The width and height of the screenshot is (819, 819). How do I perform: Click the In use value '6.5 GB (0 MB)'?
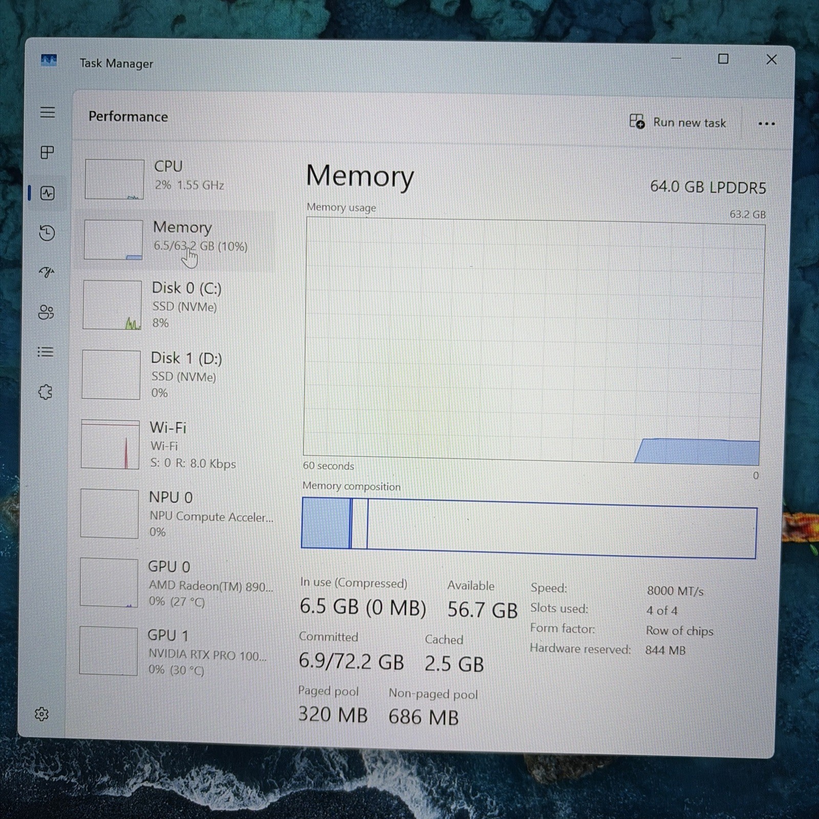coord(363,607)
